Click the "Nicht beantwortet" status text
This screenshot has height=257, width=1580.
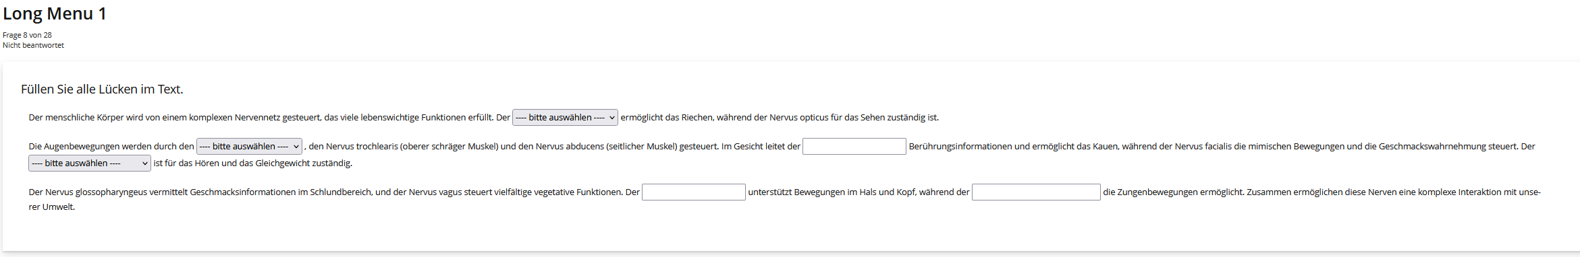tap(33, 45)
